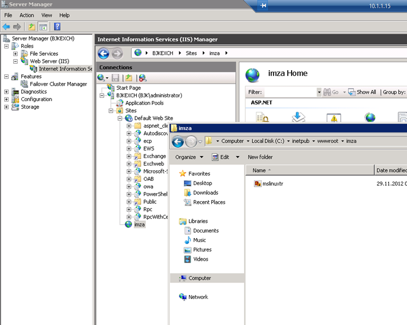Click New folder in Explorer toolbar
The width and height of the screenshot is (407, 325).
260,157
